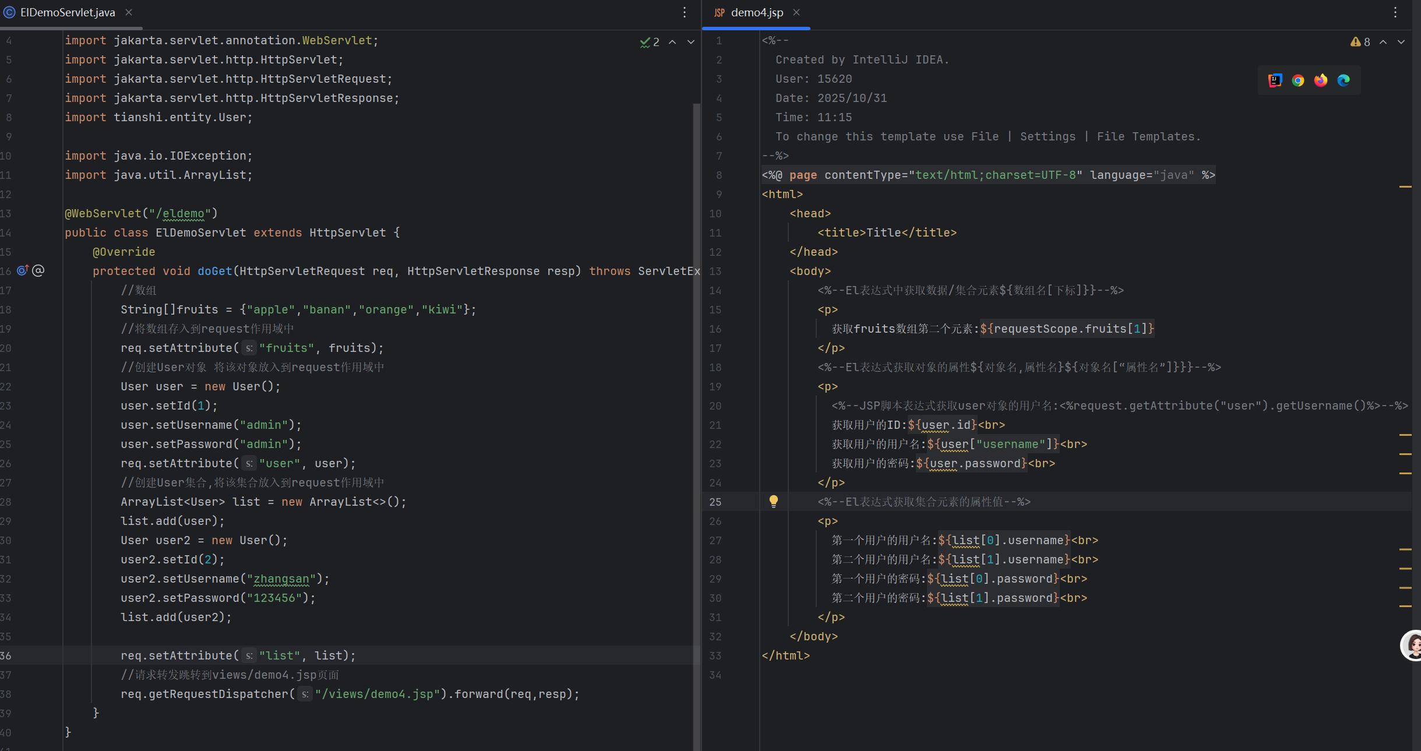This screenshot has height=751, width=1421.
Task: Click the warnings count indicator in demo4.jsp
Action: click(x=1360, y=42)
